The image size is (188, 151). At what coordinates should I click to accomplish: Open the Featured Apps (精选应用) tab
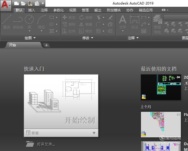pyautogui.click(x=146, y=10)
